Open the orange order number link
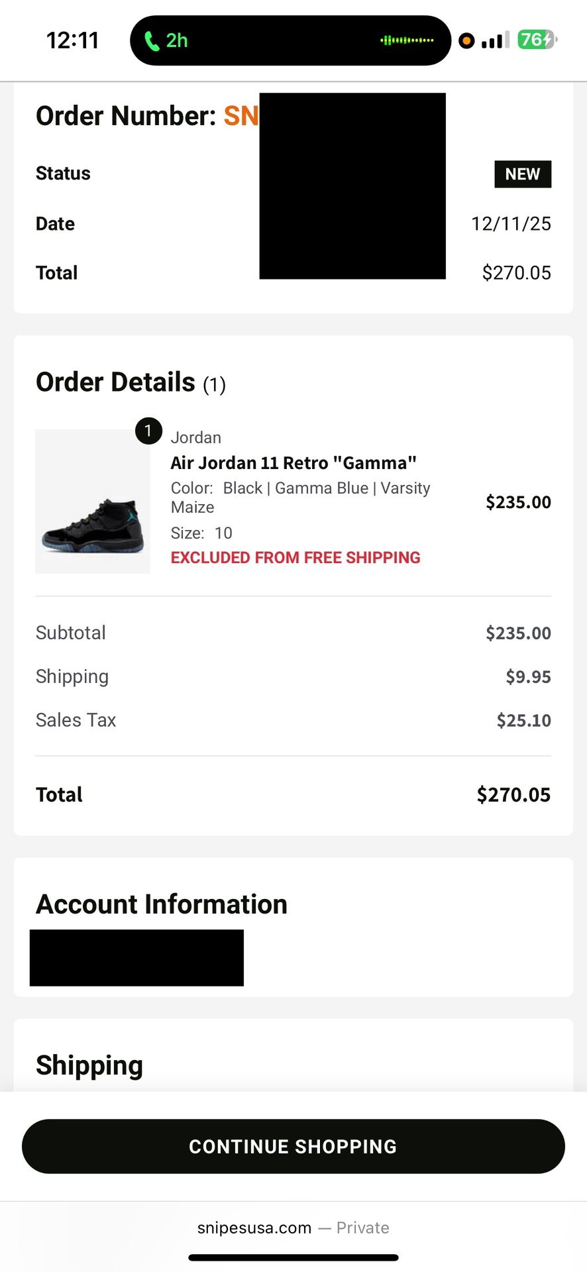This screenshot has width=587, height=1272. [242, 116]
